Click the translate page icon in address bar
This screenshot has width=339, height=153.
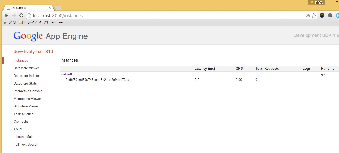click(308, 16)
